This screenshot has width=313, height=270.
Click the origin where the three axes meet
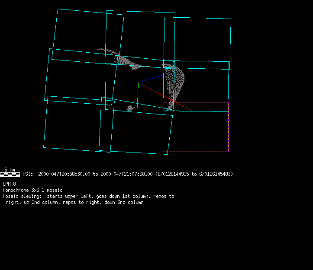coord(138,83)
